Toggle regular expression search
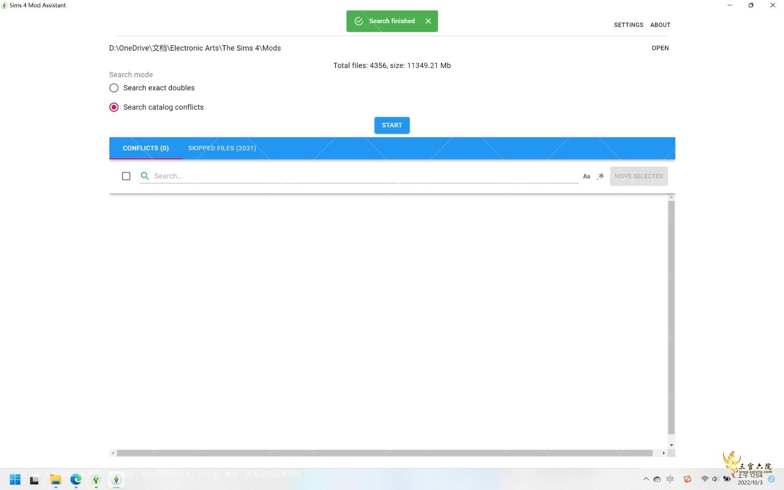The width and height of the screenshot is (784, 490). pos(600,176)
